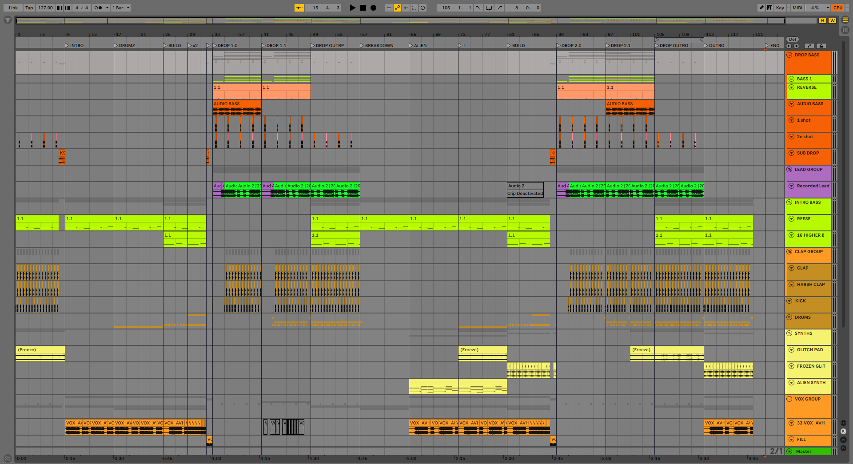Toggle track Delay D button
The image size is (853, 464).
tap(843, 448)
